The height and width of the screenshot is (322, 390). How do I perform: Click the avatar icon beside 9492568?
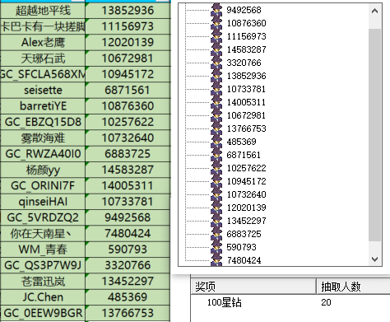[216, 10]
